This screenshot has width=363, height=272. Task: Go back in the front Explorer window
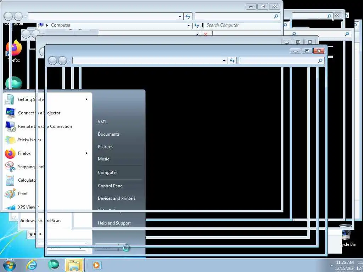click(x=52, y=61)
